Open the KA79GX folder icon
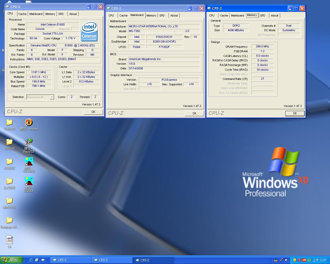 [9, 181]
